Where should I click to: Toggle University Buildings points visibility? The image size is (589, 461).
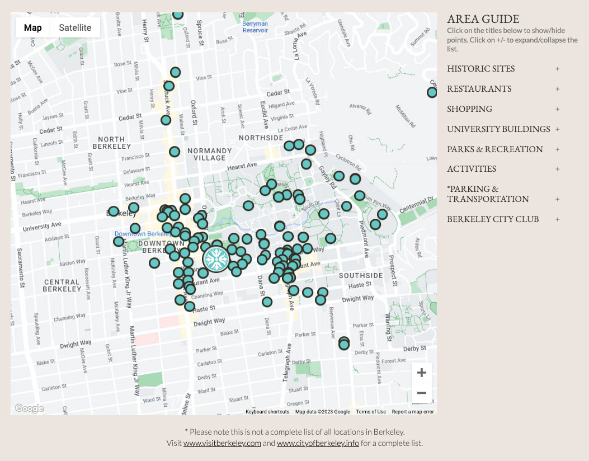click(498, 129)
